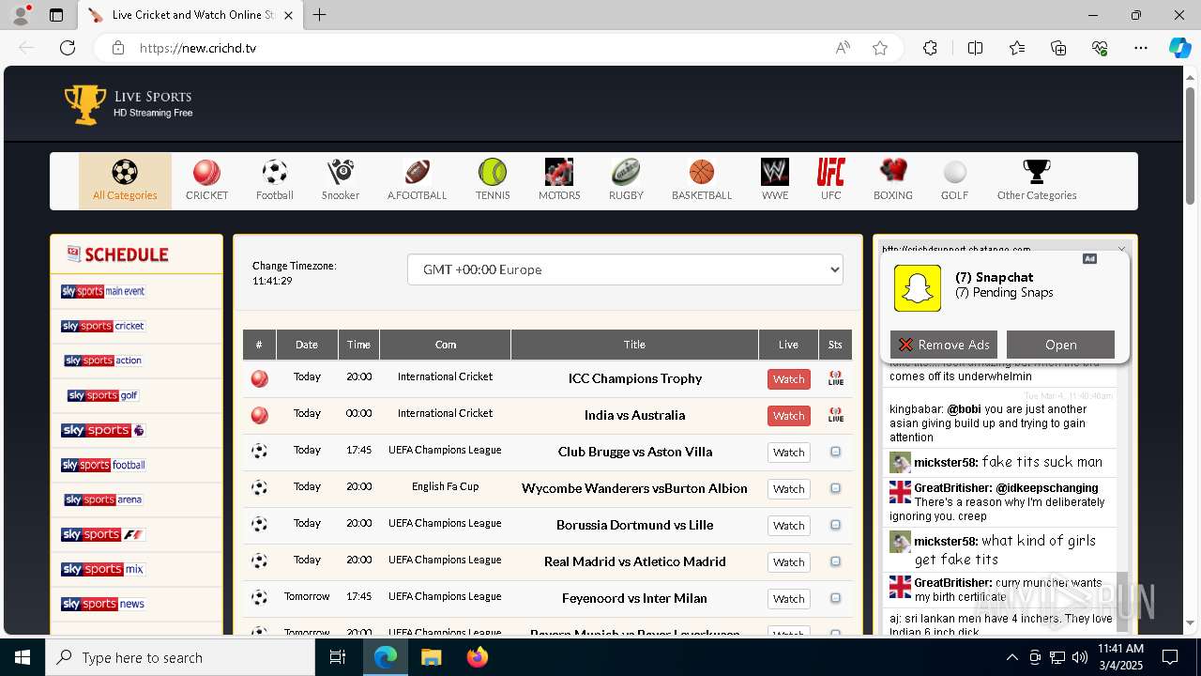
Task: Open the Basketball category icon
Action: (702, 172)
